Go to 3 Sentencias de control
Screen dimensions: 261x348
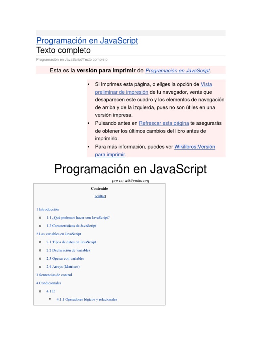54,275
